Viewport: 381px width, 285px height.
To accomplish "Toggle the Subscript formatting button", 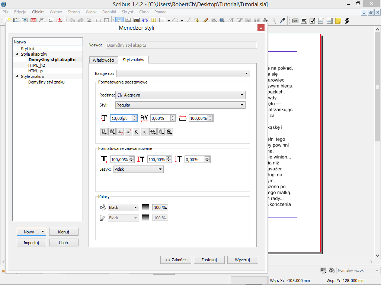I will tap(120, 132).
